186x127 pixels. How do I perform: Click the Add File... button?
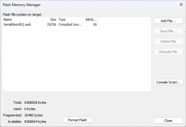(168, 21)
